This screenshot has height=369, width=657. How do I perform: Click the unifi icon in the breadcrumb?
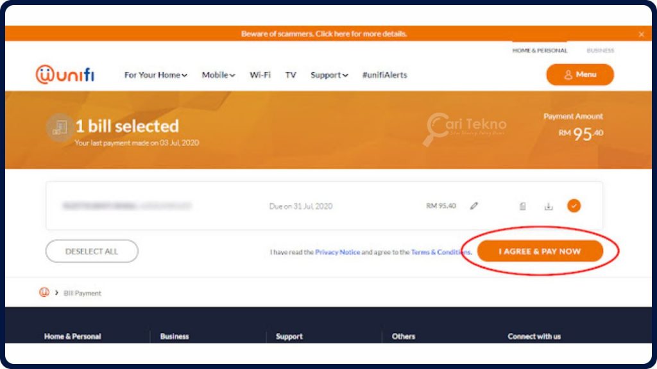(x=43, y=292)
